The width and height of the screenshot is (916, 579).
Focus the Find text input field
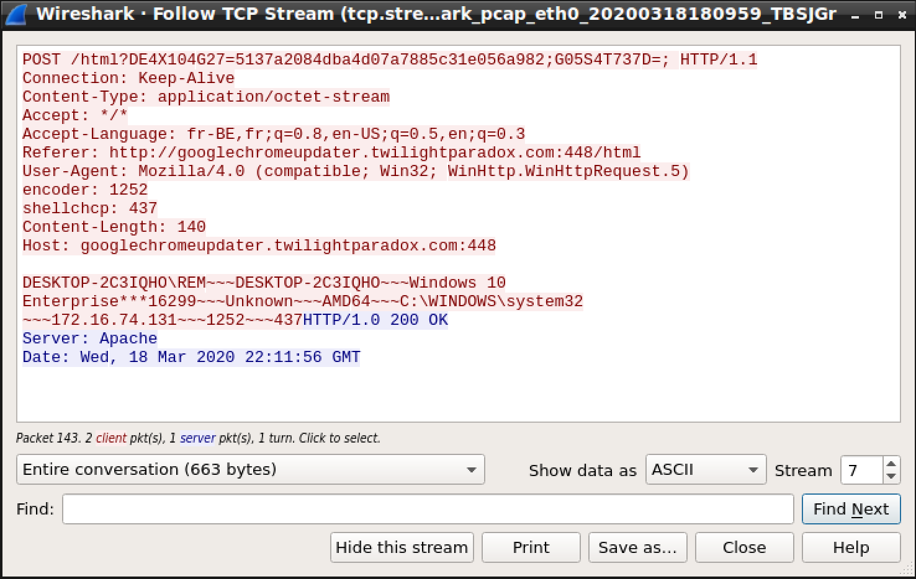point(428,509)
